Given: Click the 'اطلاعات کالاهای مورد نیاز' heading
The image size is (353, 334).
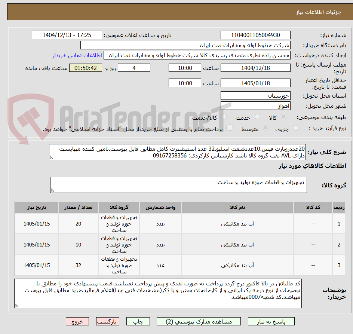Looking at the screenshot, I should click(312, 166).
